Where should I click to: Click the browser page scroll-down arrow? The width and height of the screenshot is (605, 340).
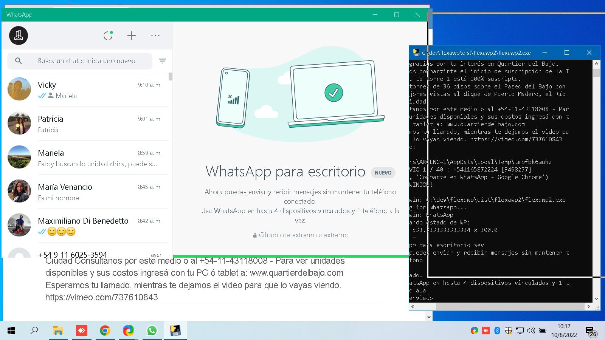(429, 317)
